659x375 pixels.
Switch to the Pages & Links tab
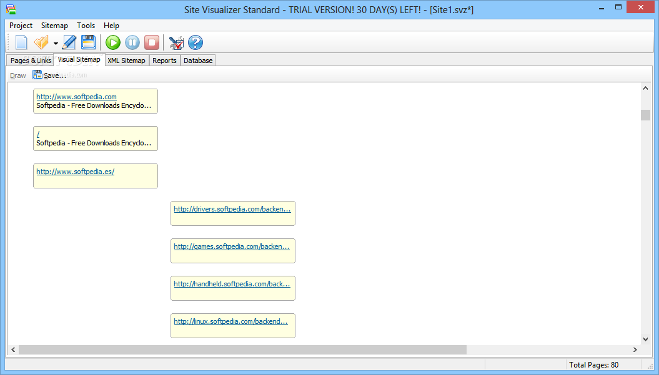[x=31, y=61]
